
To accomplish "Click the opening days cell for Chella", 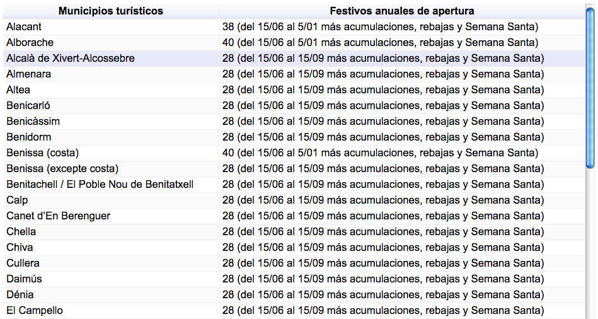I will tap(382, 231).
